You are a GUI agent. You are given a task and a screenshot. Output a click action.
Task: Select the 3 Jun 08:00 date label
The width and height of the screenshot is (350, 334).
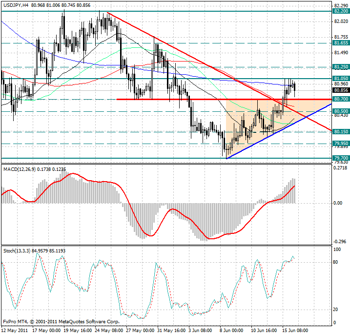tap(199, 330)
